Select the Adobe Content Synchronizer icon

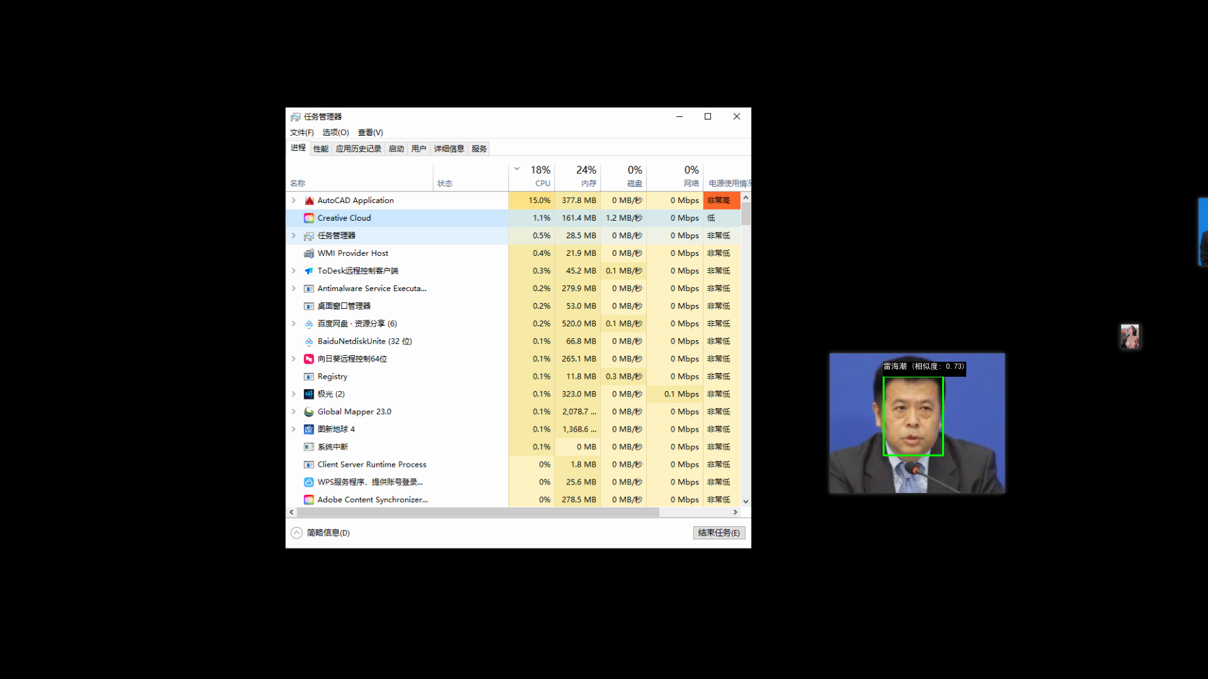tap(309, 500)
